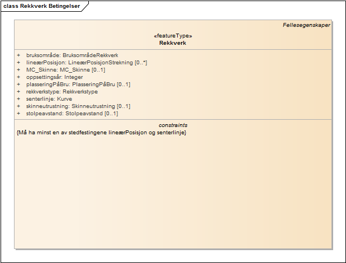Viewport: 346px width, 263px height.
Task: Select the 'class Rekkverk Betingelser' diagram label
Action: pyautogui.click(x=41, y=7)
